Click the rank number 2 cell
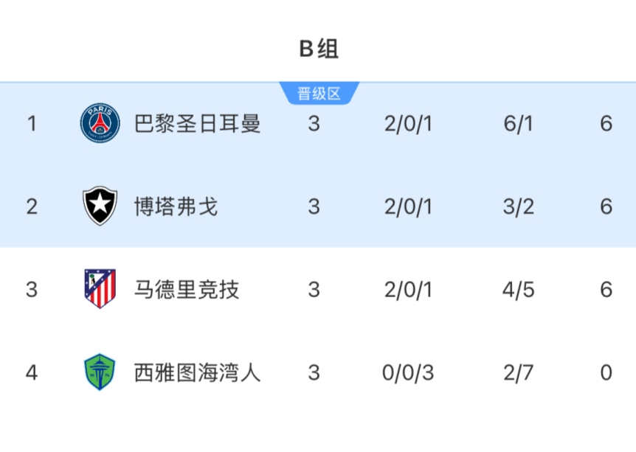 (x=31, y=206)
